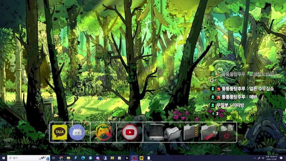Open the plain open-folder dock icon
Viewport: 286px width, 161px height.
point(174,133)
